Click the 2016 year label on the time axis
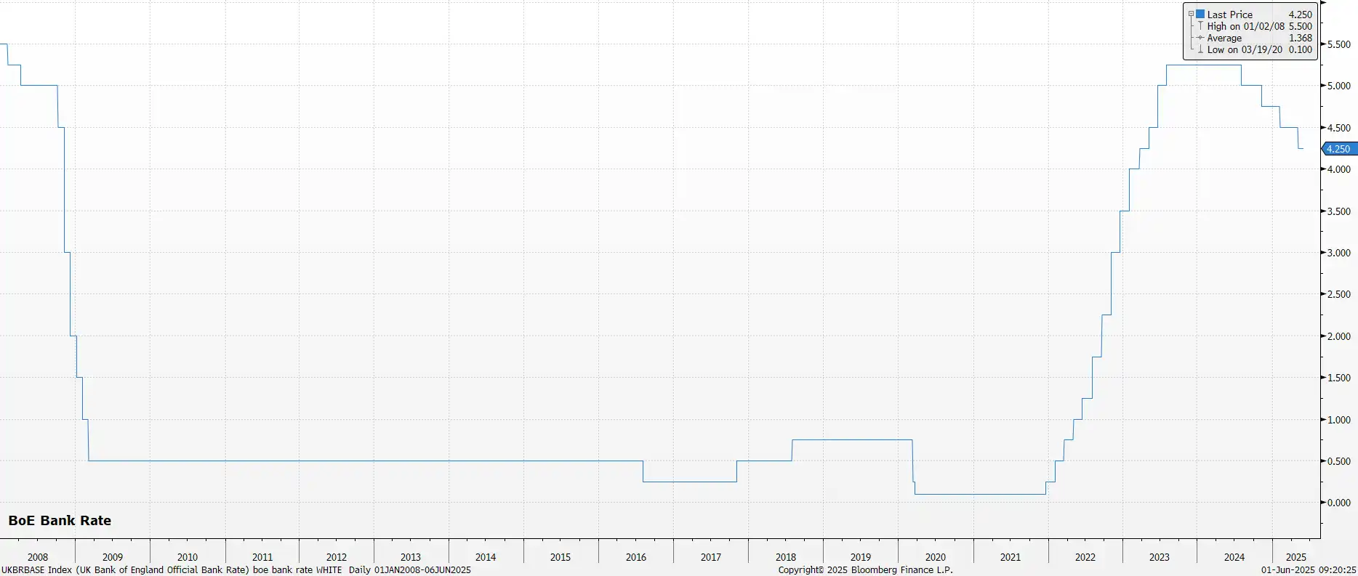This screenshot has width=1358, height=576. [x=636, y=557]
